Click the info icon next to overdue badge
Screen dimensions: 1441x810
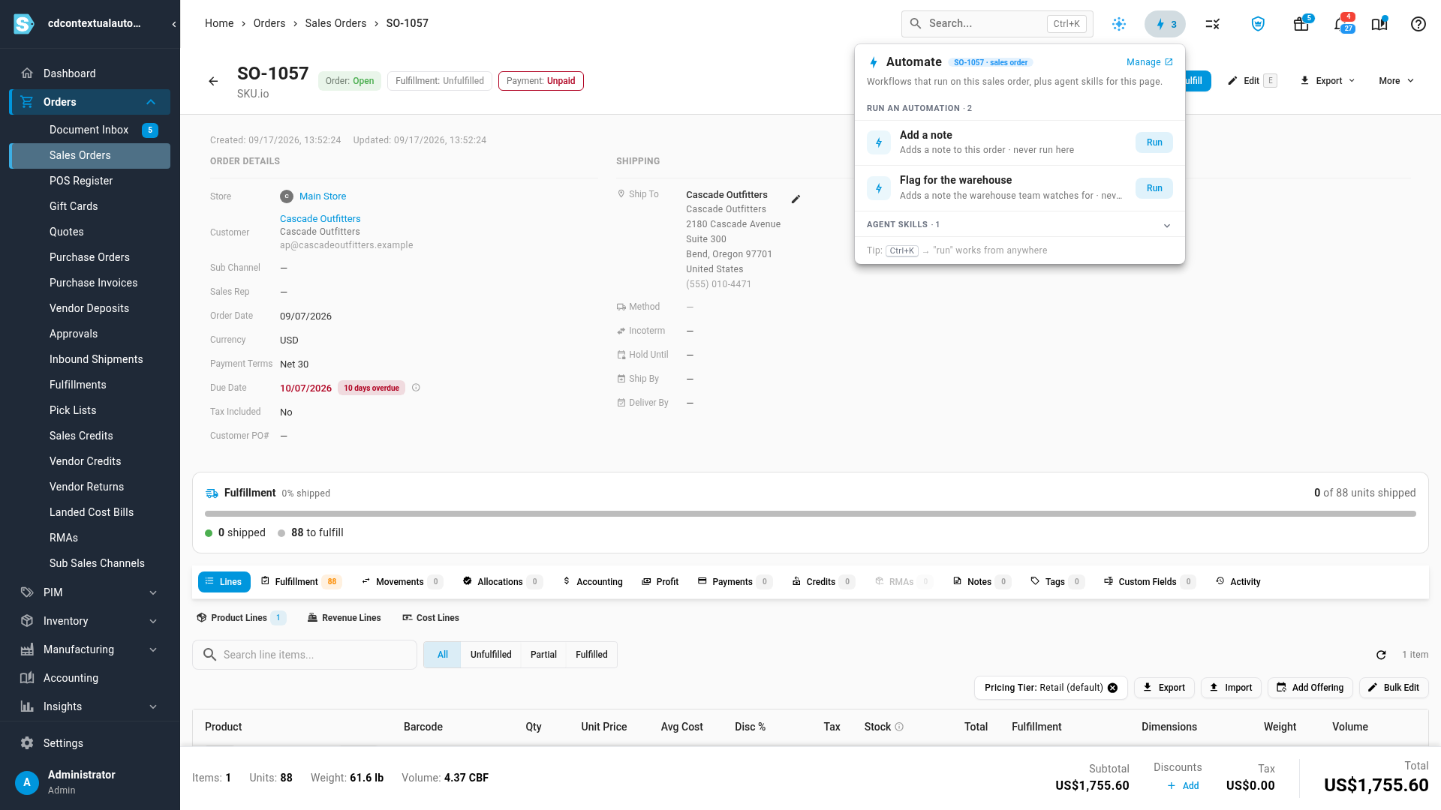click(416, 388)
